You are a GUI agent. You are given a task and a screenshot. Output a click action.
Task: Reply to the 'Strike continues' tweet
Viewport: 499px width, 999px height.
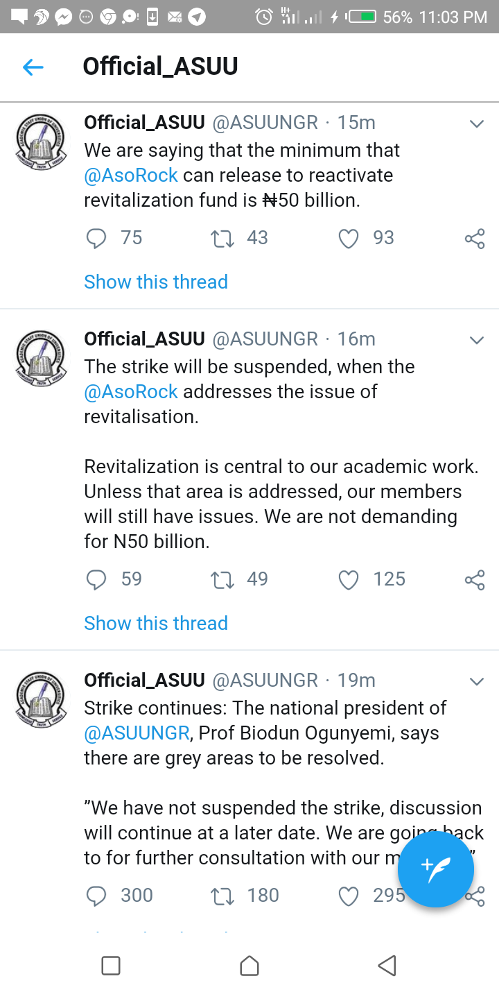(x=96, y=896)
